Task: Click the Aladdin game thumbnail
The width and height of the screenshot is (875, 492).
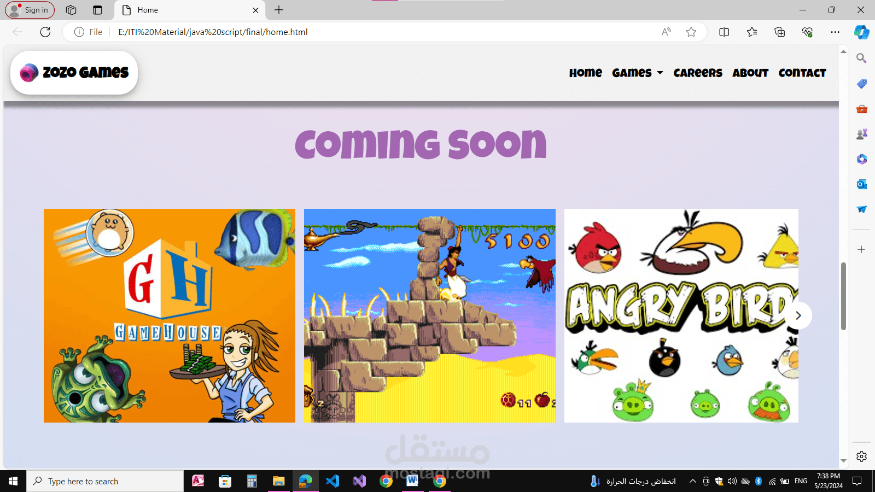Action: 430,315
